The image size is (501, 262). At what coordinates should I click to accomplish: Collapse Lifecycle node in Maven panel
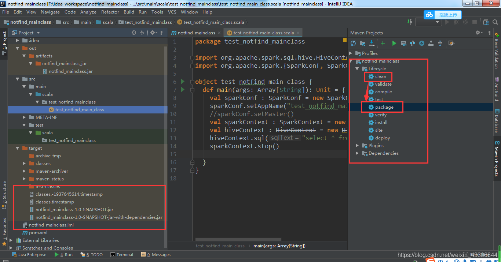(x=358, y=69)
